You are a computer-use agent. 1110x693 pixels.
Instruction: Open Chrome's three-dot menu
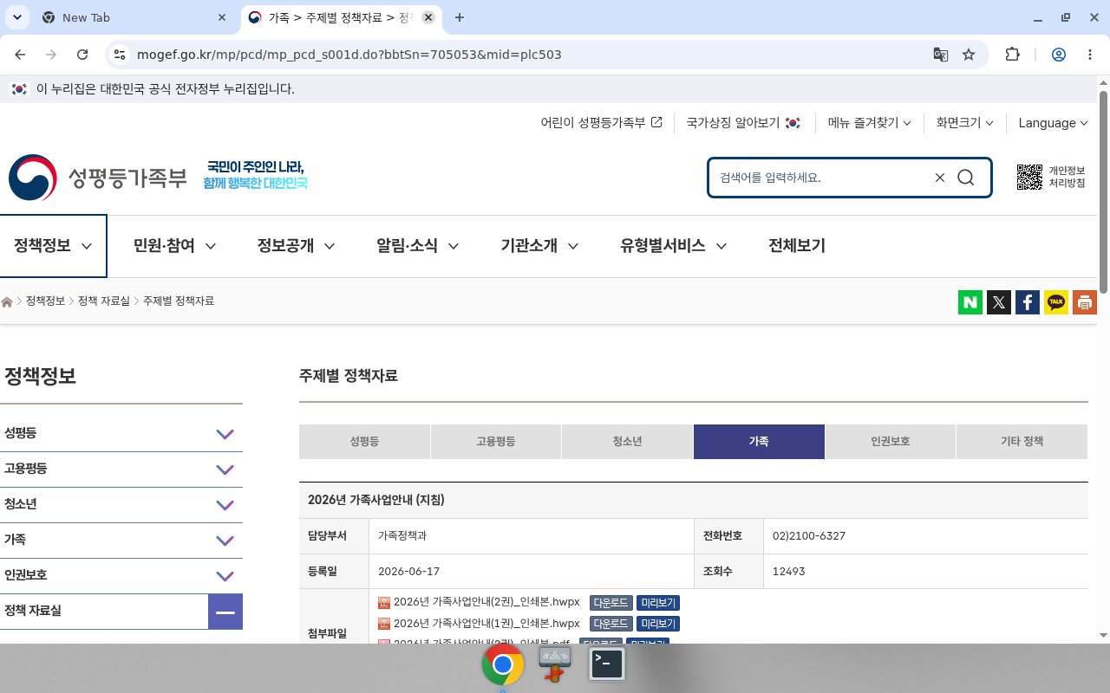tap(1090, 55)
